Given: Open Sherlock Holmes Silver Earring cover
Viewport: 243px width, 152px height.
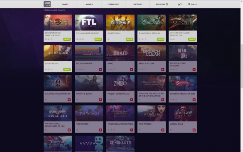Looking at the screenshot, I should (152, 83).
